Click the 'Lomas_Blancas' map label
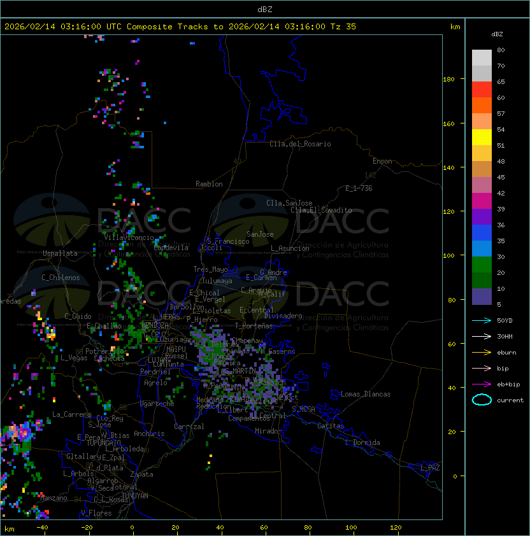Screen dimensions: 530x536 (366, 394)
